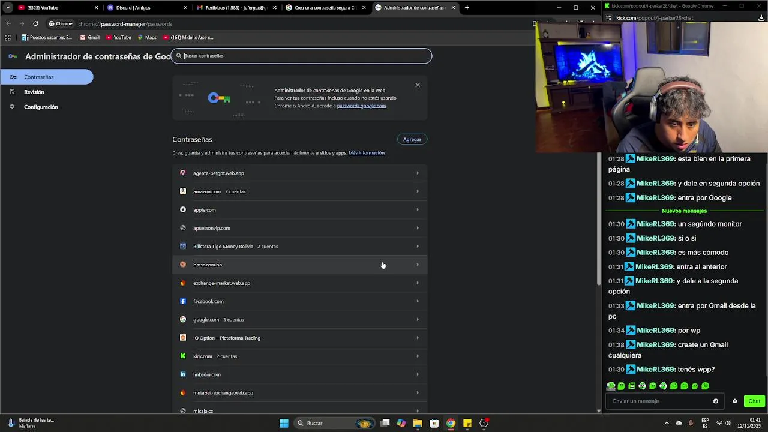Click the password list vertical scrollbar
The image size is (768, 432).
pyautogui.click(x=599, y=220)
